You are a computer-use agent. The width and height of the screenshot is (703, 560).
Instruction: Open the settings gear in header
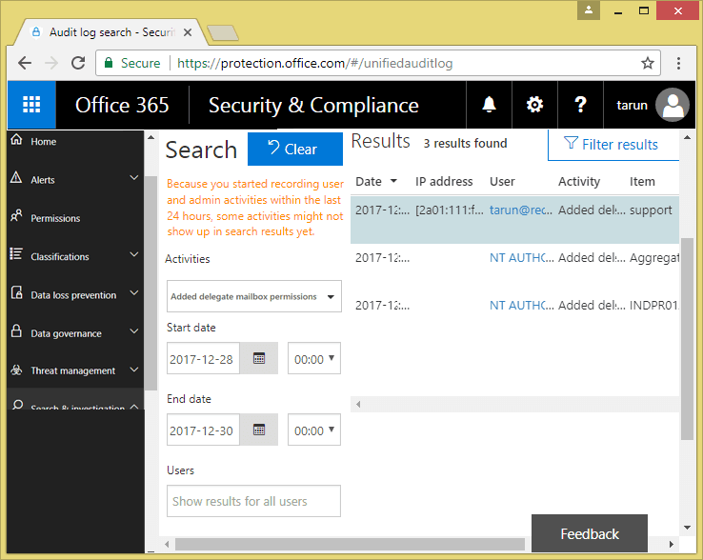point(534,105)
